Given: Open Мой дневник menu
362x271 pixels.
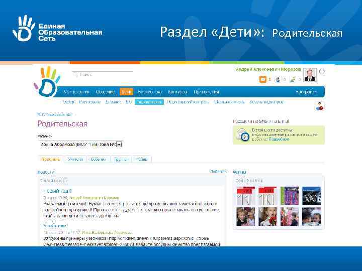Looking at the screenshot, I should [x=76, y=92].
